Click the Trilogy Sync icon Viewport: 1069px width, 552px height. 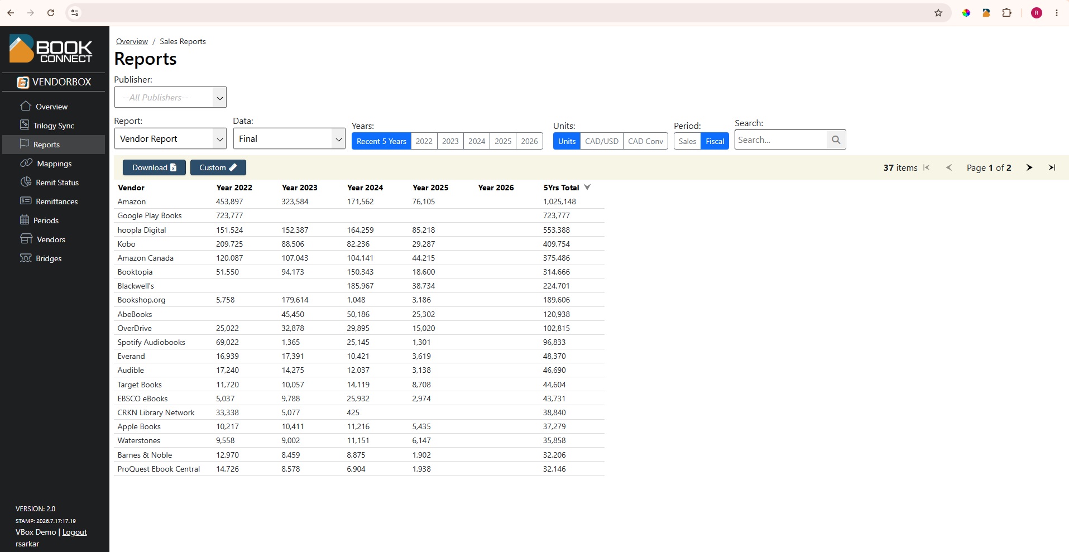tap(25, 125)
